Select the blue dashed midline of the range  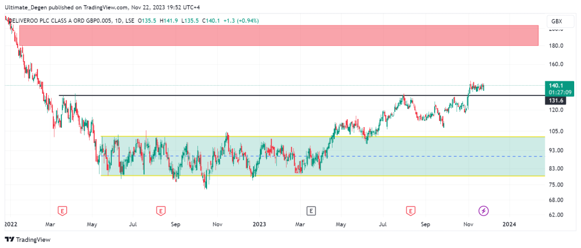(322, 156)
